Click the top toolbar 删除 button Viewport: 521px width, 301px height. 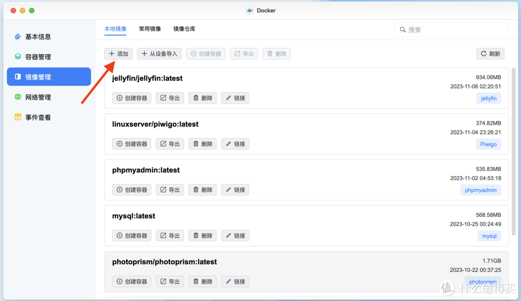[277, 54]
